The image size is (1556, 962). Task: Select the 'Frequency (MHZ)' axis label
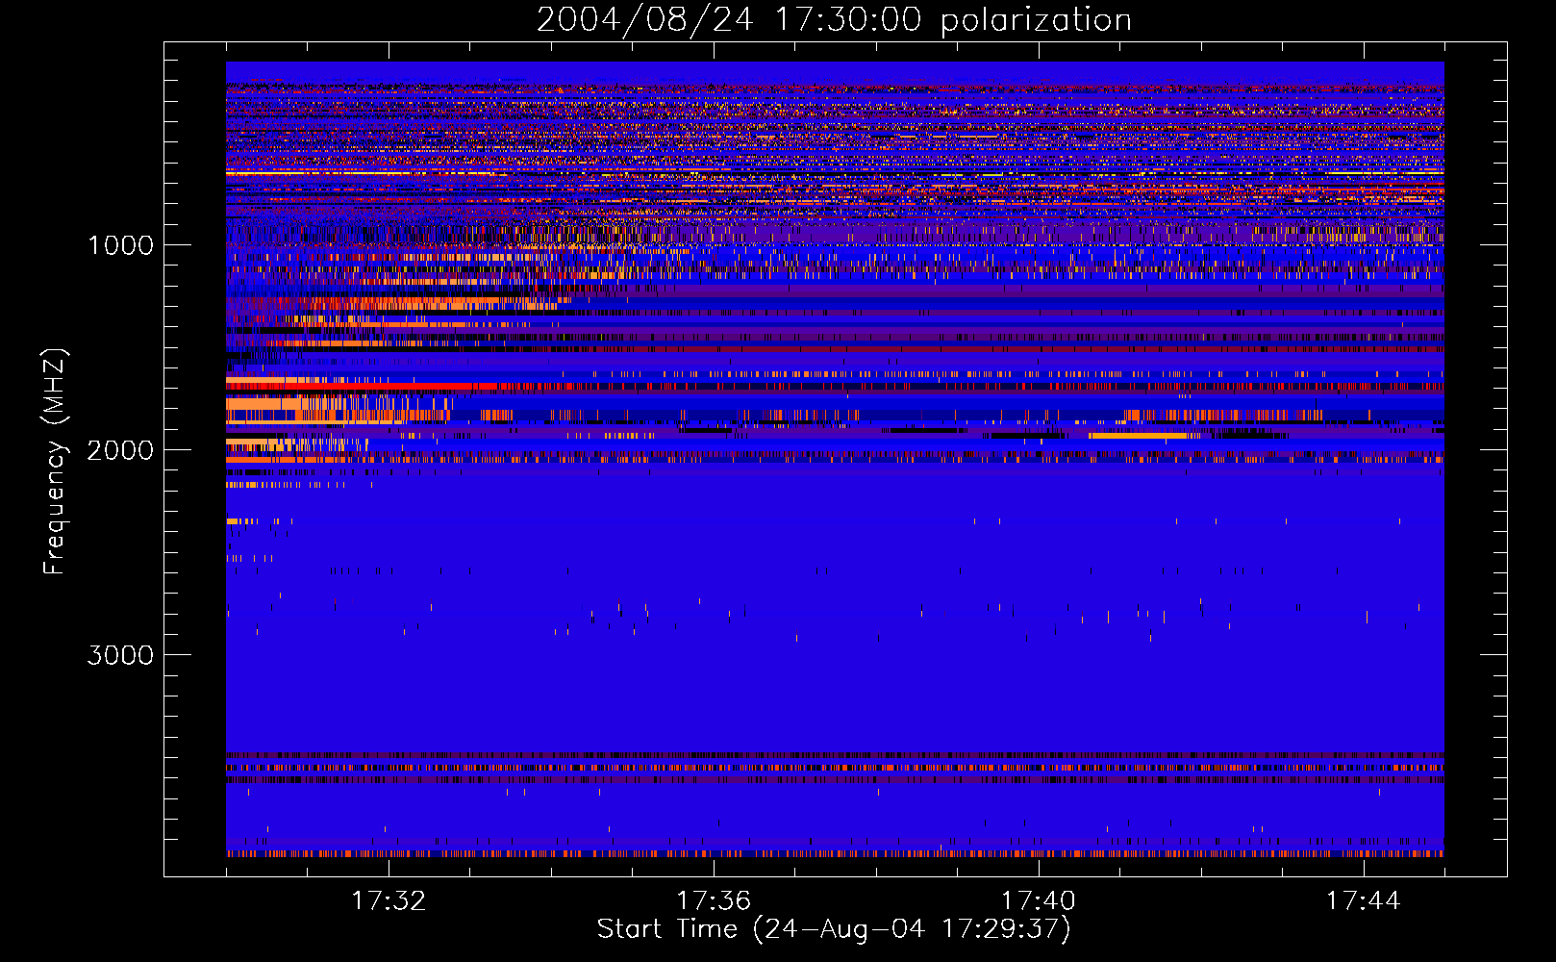point(55,462)
